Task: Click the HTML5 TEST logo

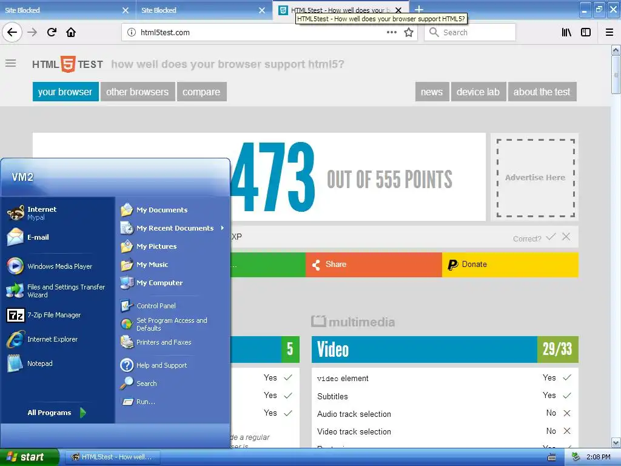Action: (68, 64)
